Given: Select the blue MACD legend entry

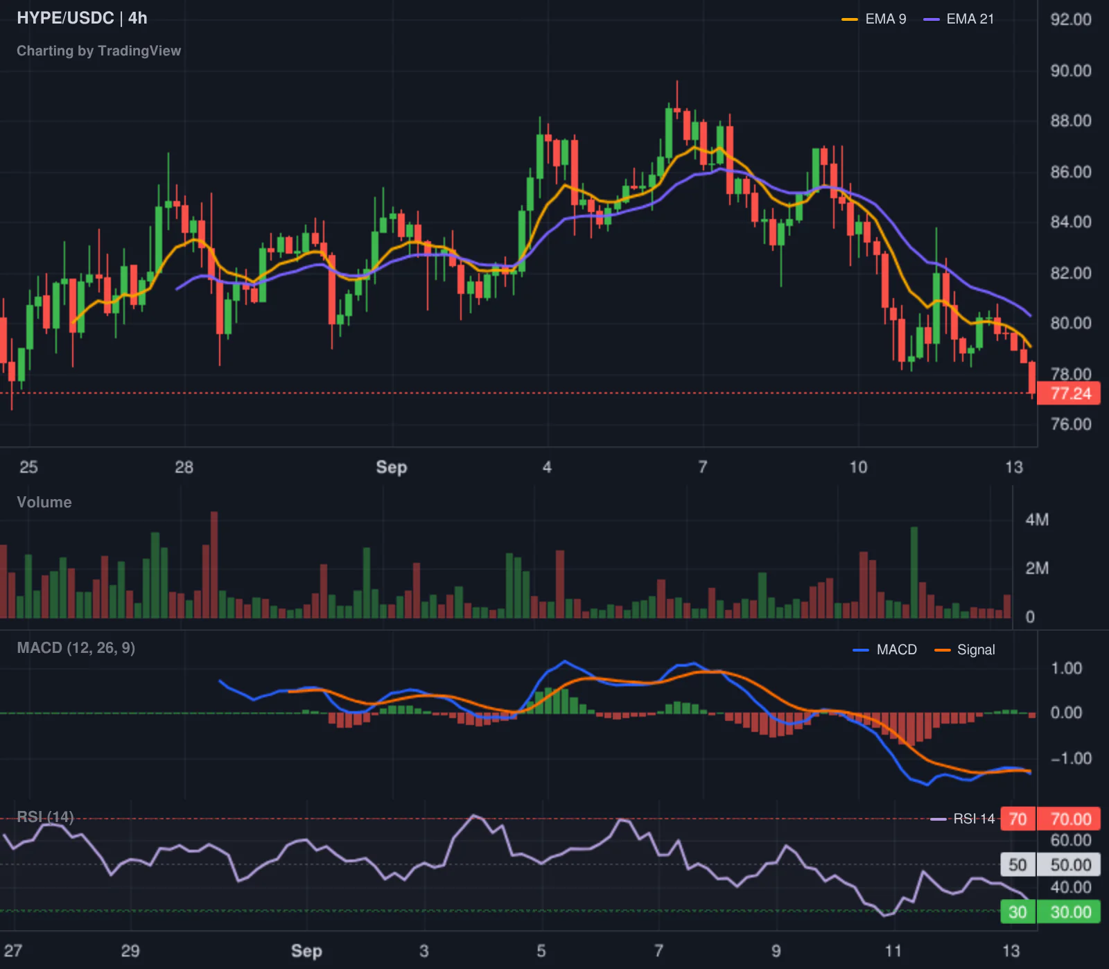Looking at the screenshot, I should [x=885, y=649].
